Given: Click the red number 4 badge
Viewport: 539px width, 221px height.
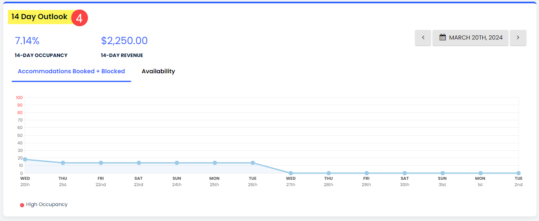Looking at the screenshot, I should pyautogui.click(x=80, y=18).
